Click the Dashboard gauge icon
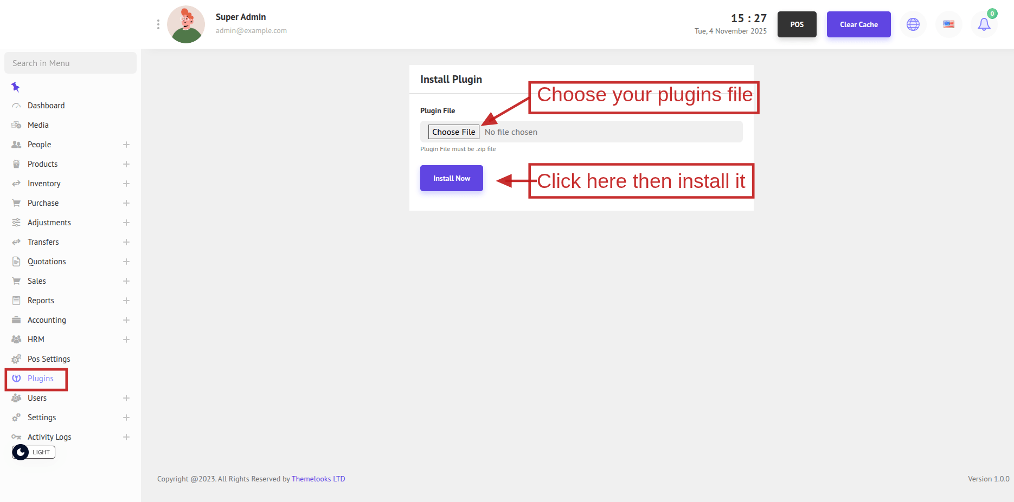 (x=16, y=106)
